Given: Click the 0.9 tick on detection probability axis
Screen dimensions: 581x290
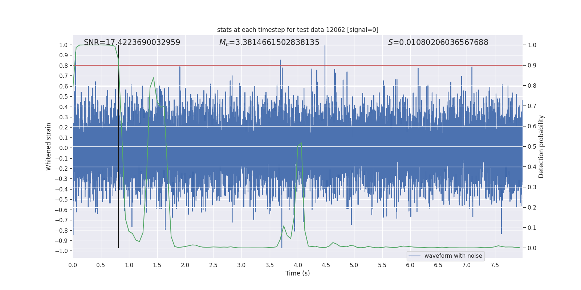Looking at the screenshot, I should [x=532, y=66].
